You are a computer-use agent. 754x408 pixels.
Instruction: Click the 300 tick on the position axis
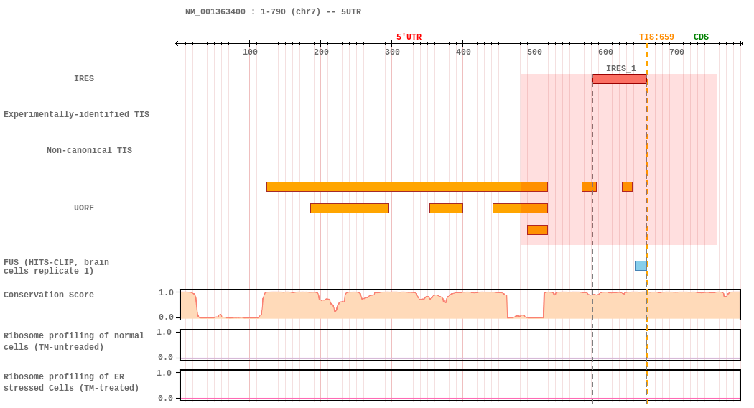click(392, 52)
